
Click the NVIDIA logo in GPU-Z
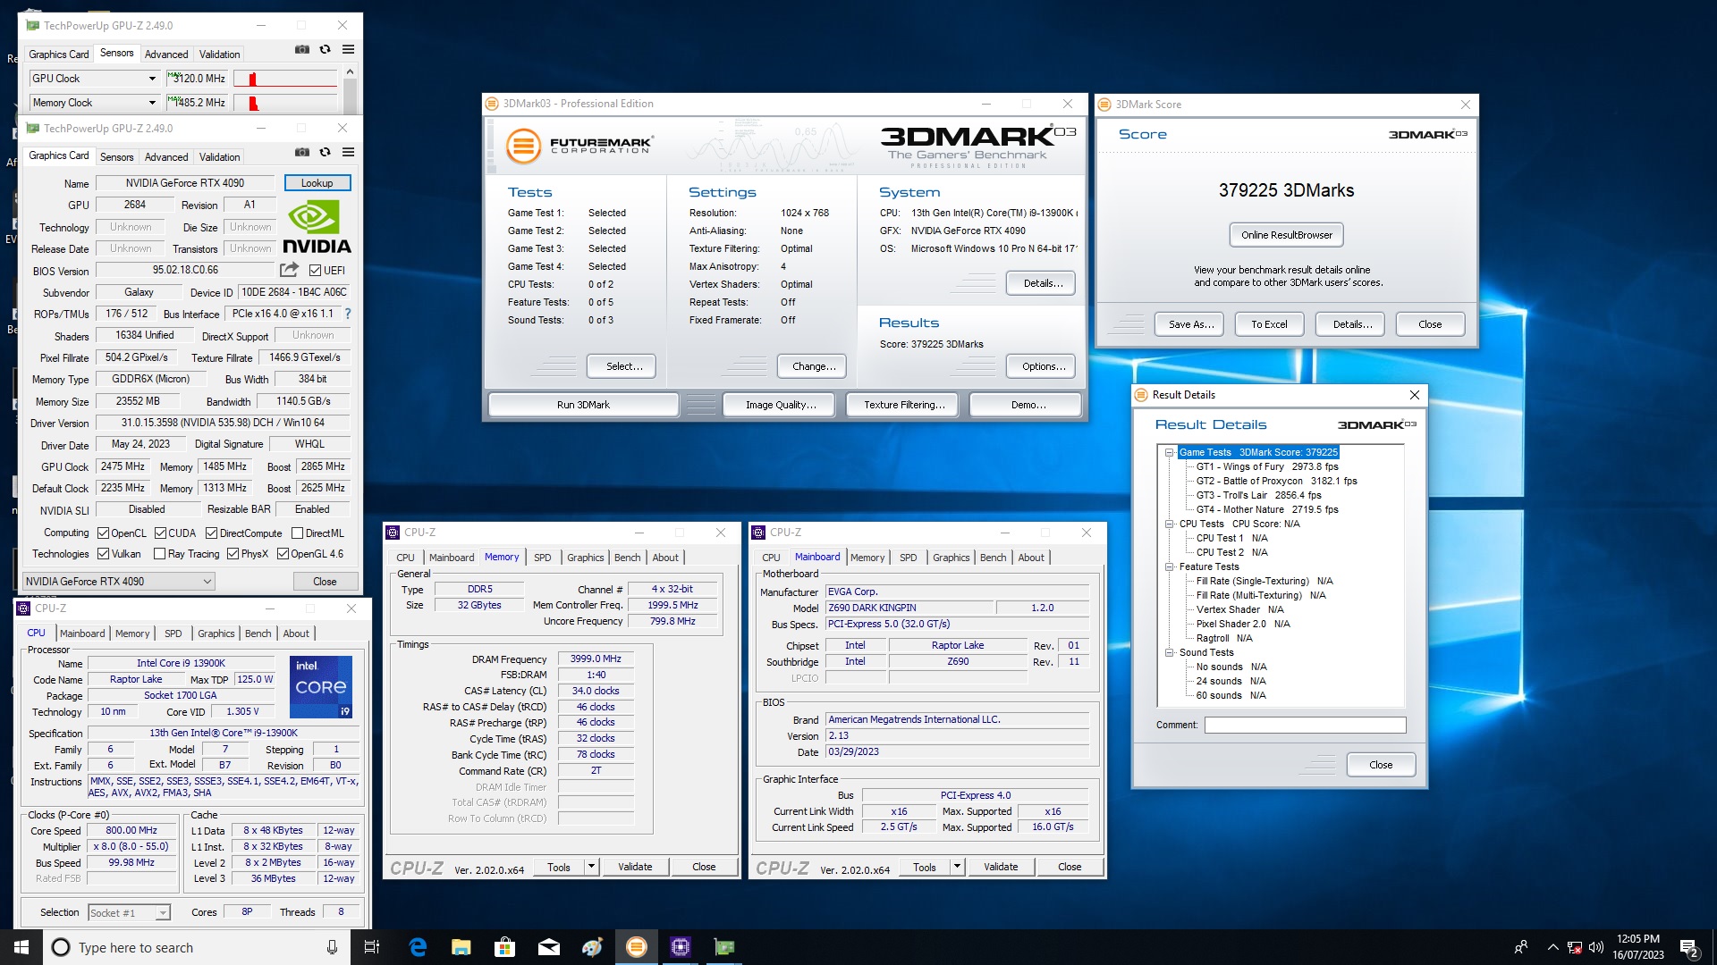click(317, 227)
